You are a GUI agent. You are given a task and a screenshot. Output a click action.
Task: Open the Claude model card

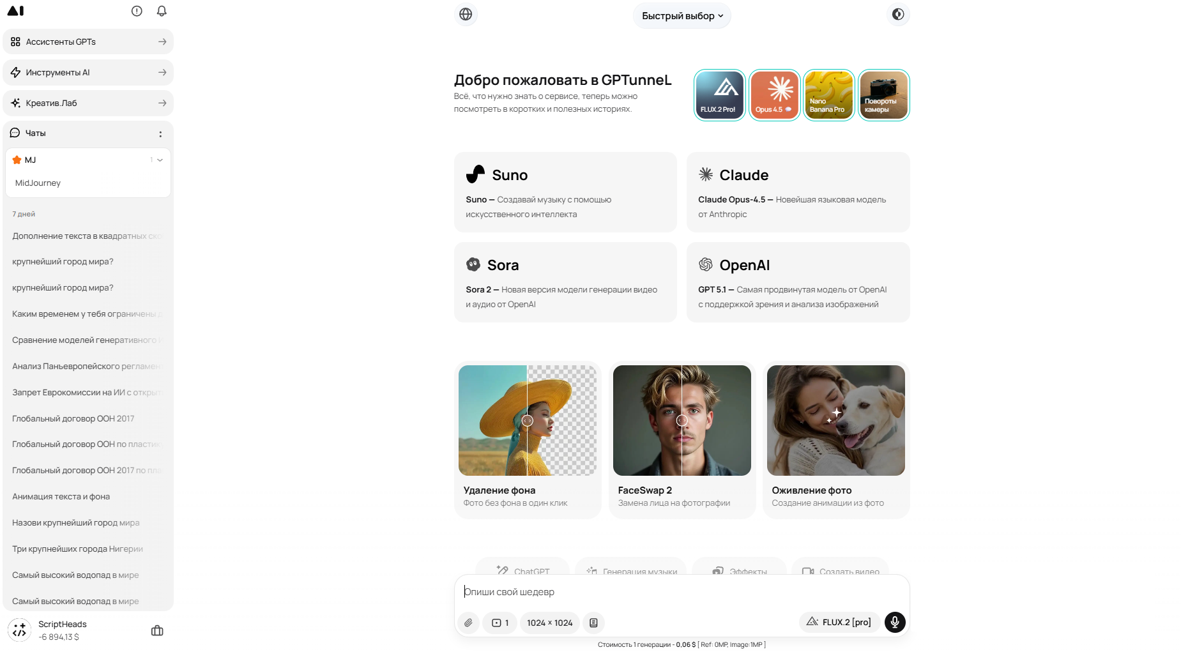coord(798,192)
